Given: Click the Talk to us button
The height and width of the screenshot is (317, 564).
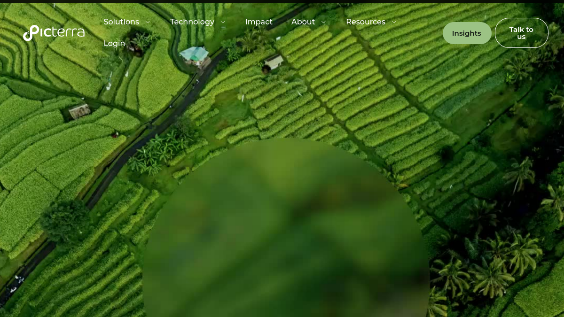Looking at the screenshot, I should click(522, 33).
